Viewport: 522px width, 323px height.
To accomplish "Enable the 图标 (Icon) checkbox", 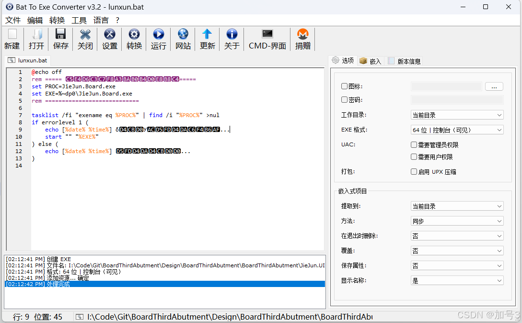I will [x=345, y=86].
